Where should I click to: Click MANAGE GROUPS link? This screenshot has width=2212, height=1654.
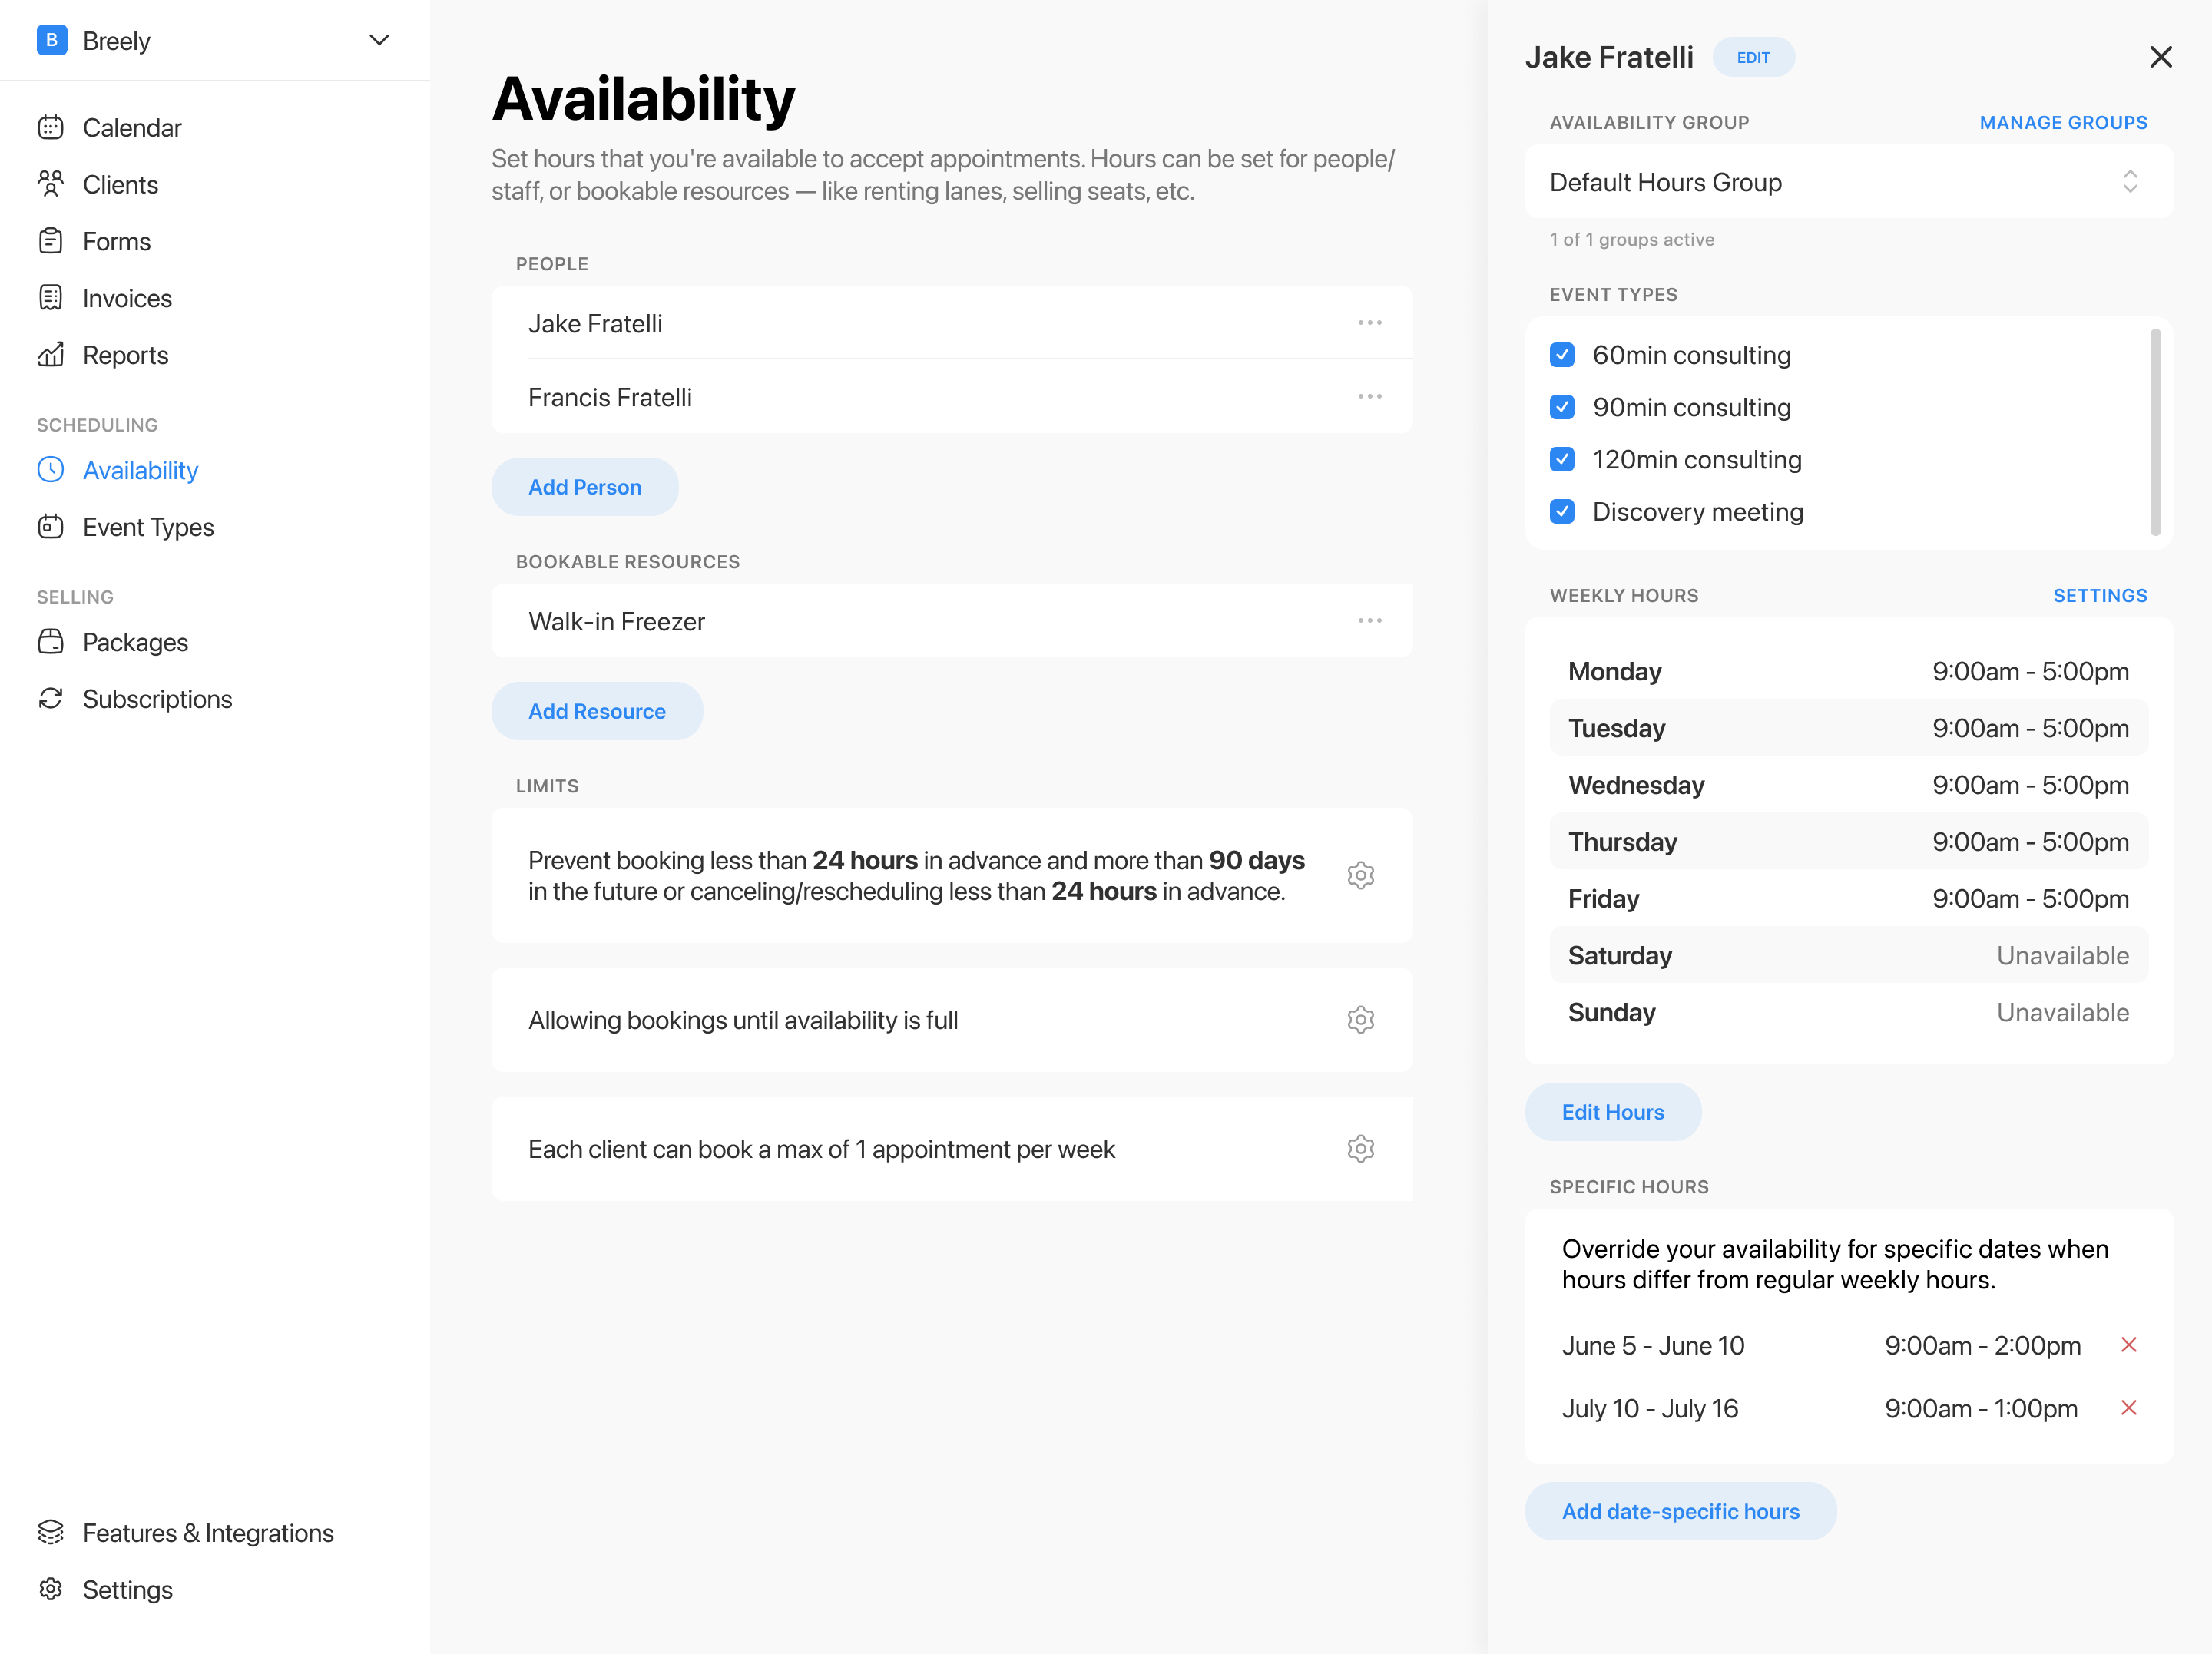(x=2063, y=122)
